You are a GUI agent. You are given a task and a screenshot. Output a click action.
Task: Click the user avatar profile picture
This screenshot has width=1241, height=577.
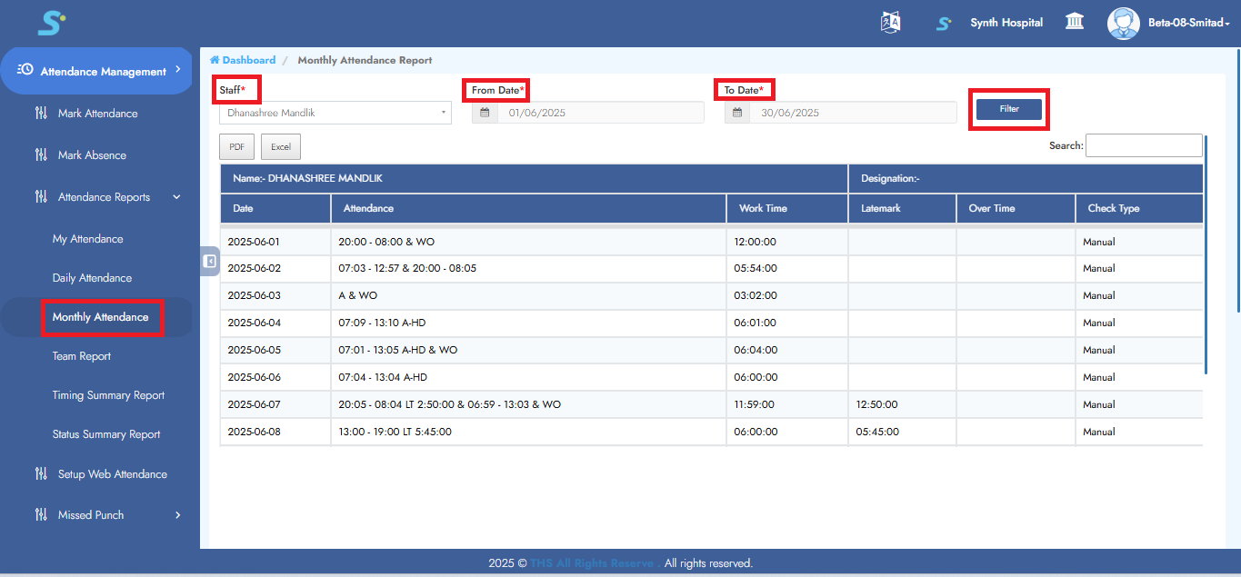(x=1123, y=23)
